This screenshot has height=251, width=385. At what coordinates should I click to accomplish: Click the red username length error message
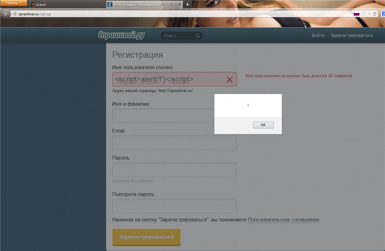coord(299,76)
